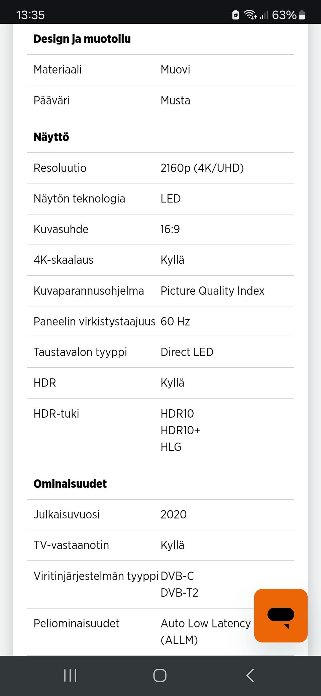The image size is (321, 696).
Task: Tap the Picture Quality Index value
Action: point(212,291)
